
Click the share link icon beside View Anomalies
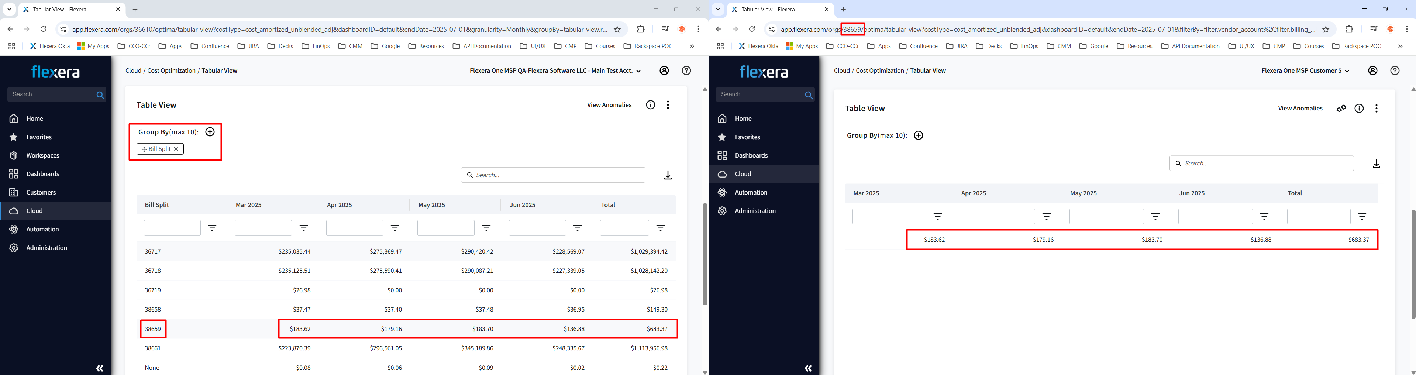1341,108
